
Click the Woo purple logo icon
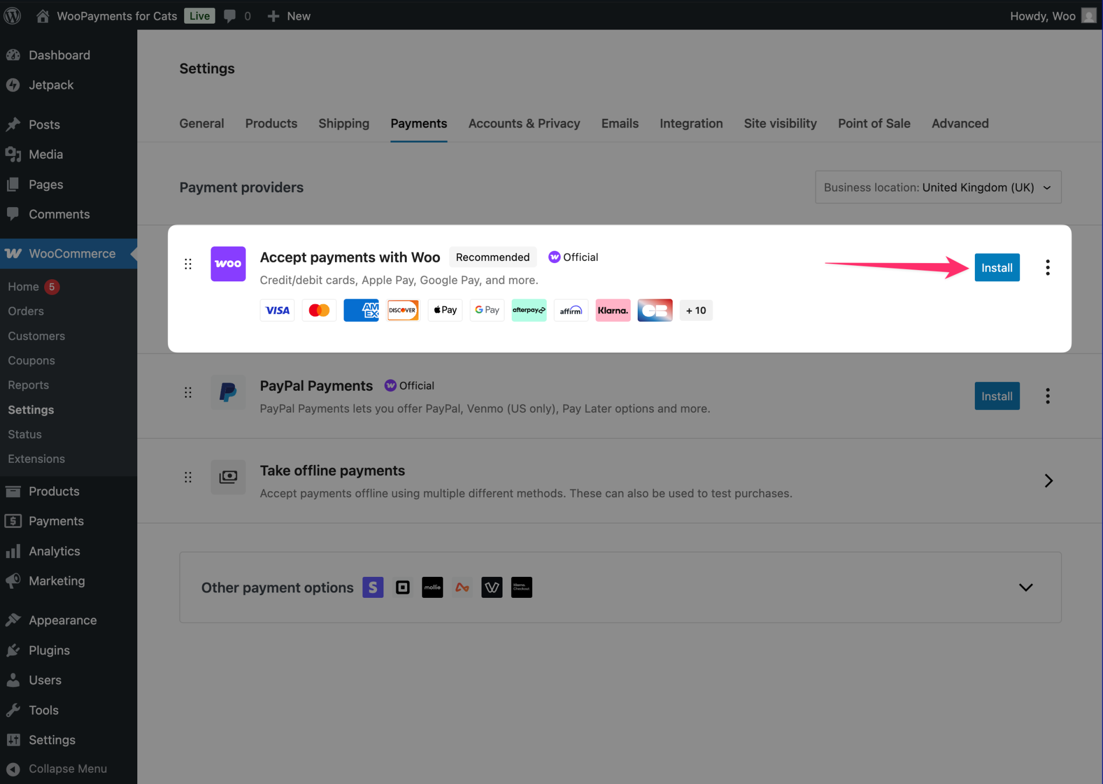[x=228, y=264]
